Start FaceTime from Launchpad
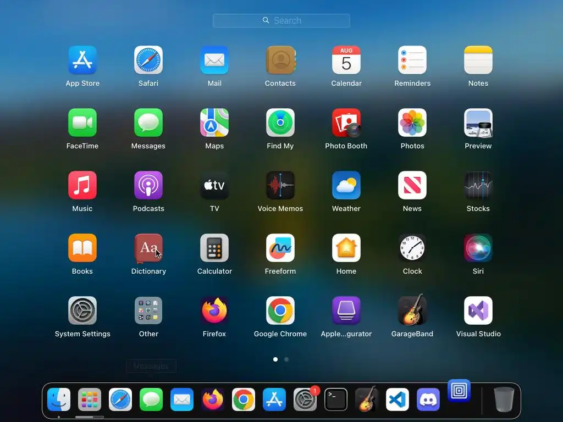563x422 pixels. [x=82, y=123]
